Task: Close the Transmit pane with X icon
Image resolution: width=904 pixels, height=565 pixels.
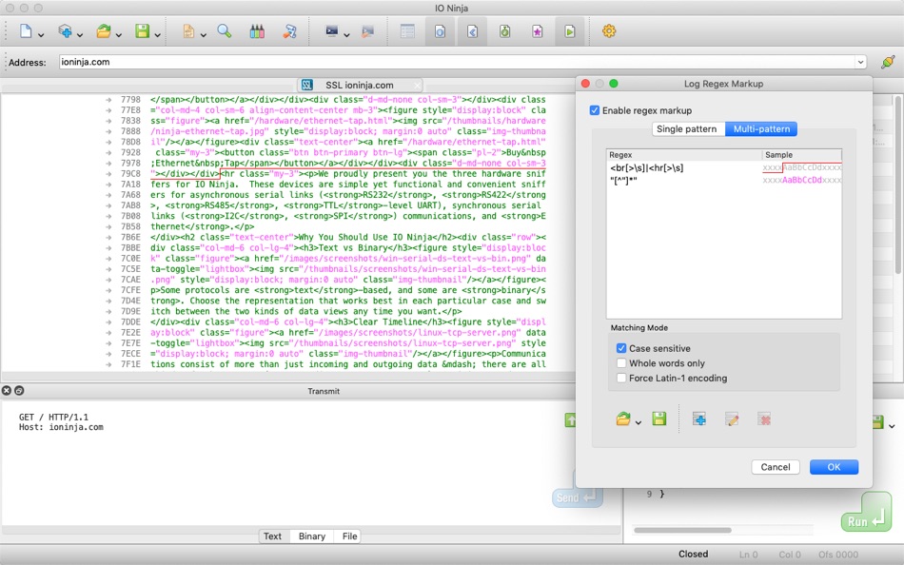Action: pyautogui.click(x=7, y=390)
